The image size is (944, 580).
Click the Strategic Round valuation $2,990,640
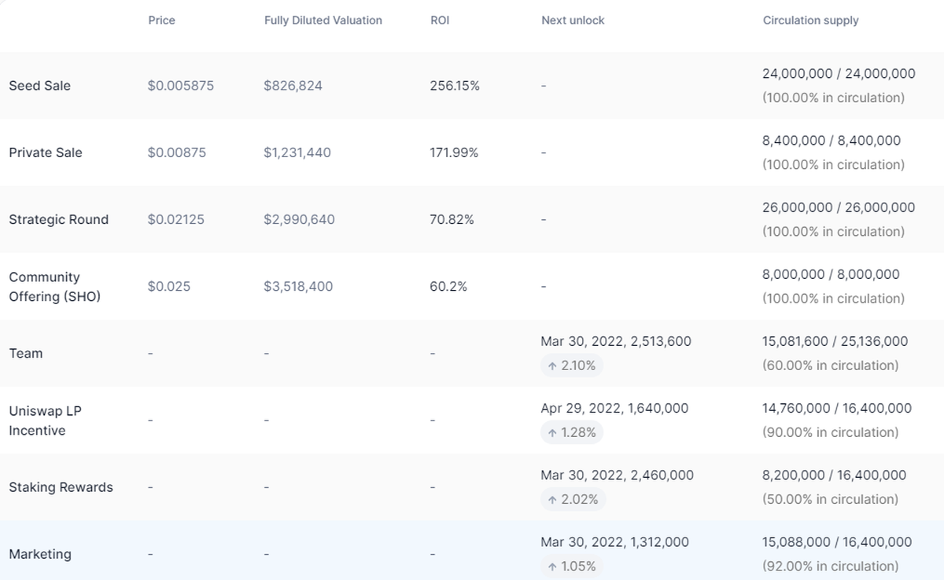[x=299, y=219]
